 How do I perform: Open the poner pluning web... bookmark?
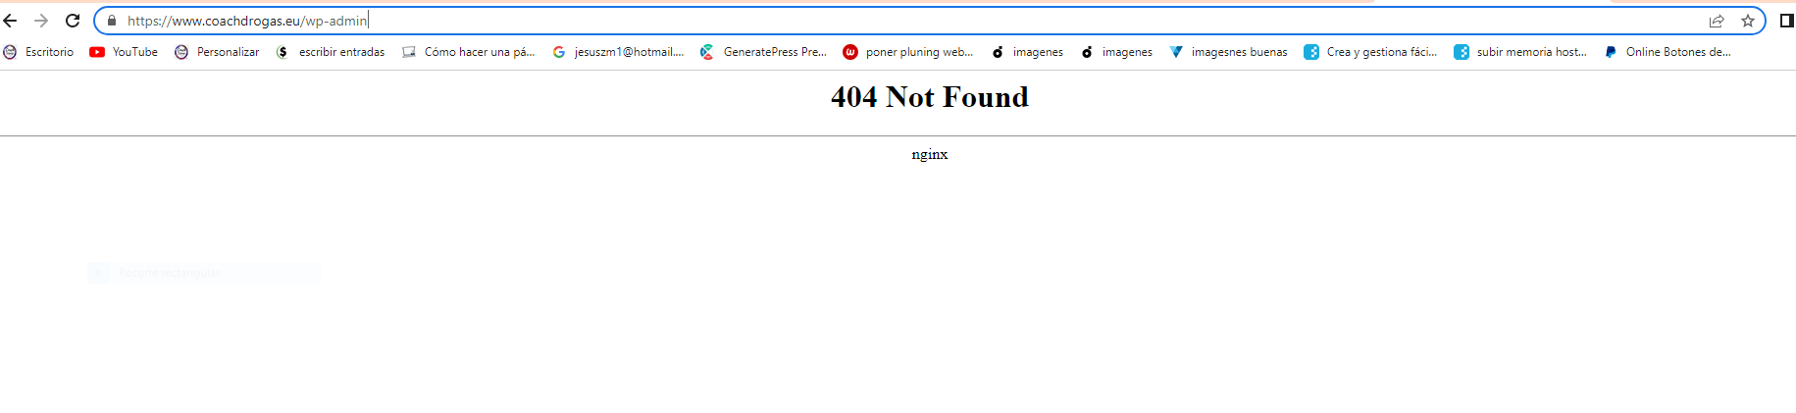pos(908,52)
